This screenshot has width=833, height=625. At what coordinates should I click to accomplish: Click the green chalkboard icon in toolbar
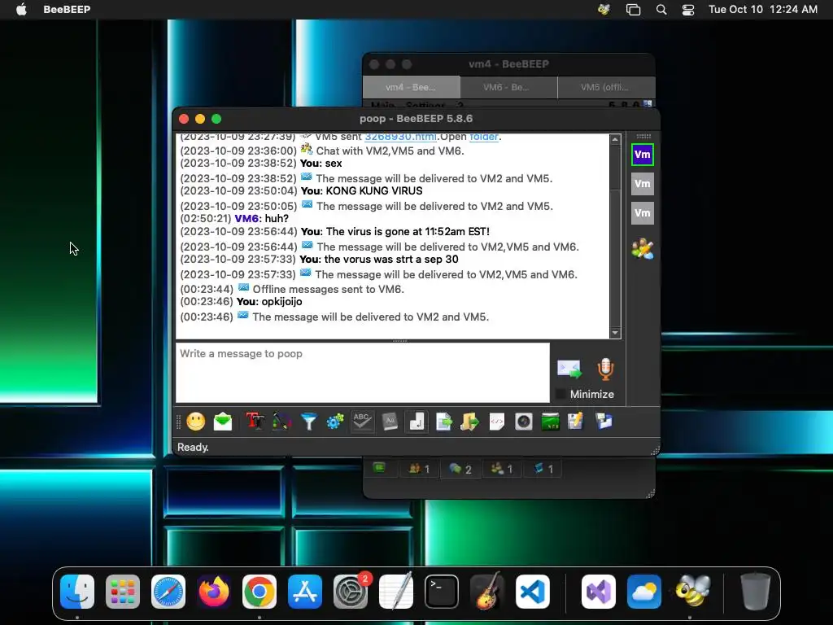[x=551, y=422]
